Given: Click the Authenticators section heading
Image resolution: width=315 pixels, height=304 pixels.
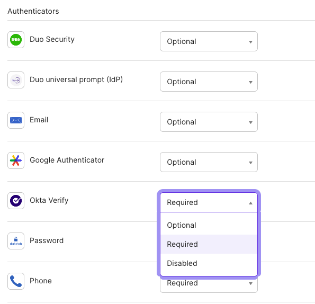Looking at the screenshot, I should pos(33,11).
